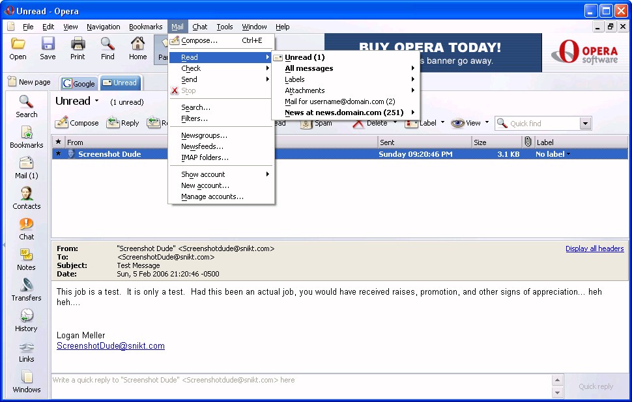This screenshot has height=402, width=632.
Task: Click the BUY OPERA TODAY banner
Action: [433, 53]
